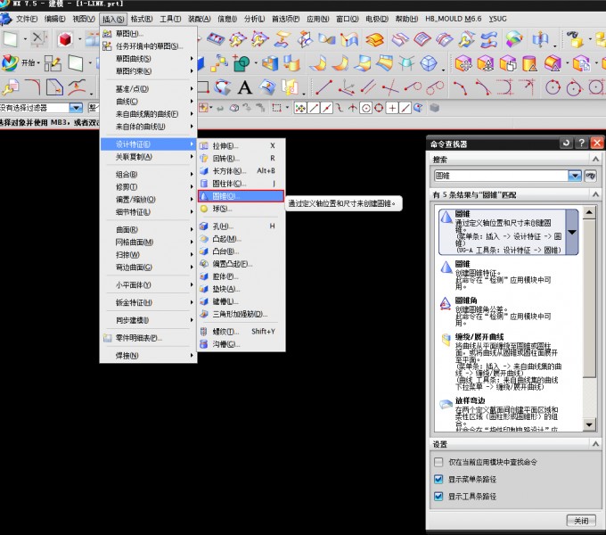Open the selection filter dropdown arrow

[76, 108]
